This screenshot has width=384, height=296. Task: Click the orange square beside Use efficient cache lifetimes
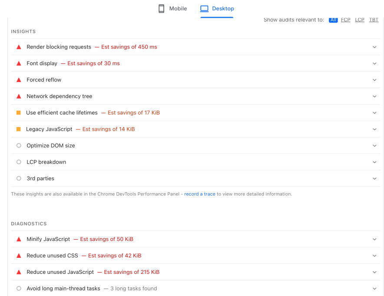click(18, 112)
